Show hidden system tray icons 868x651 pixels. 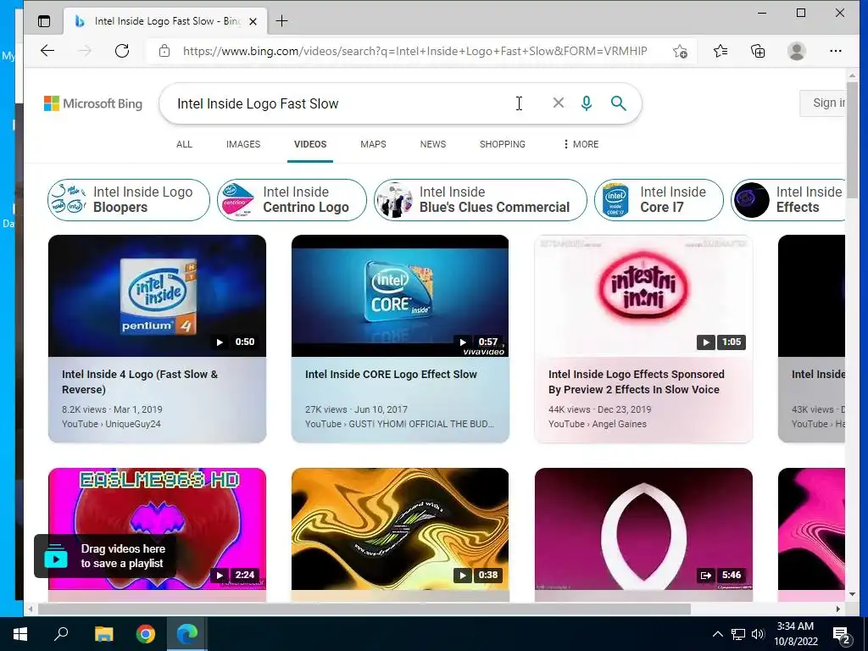coord(717,634)
